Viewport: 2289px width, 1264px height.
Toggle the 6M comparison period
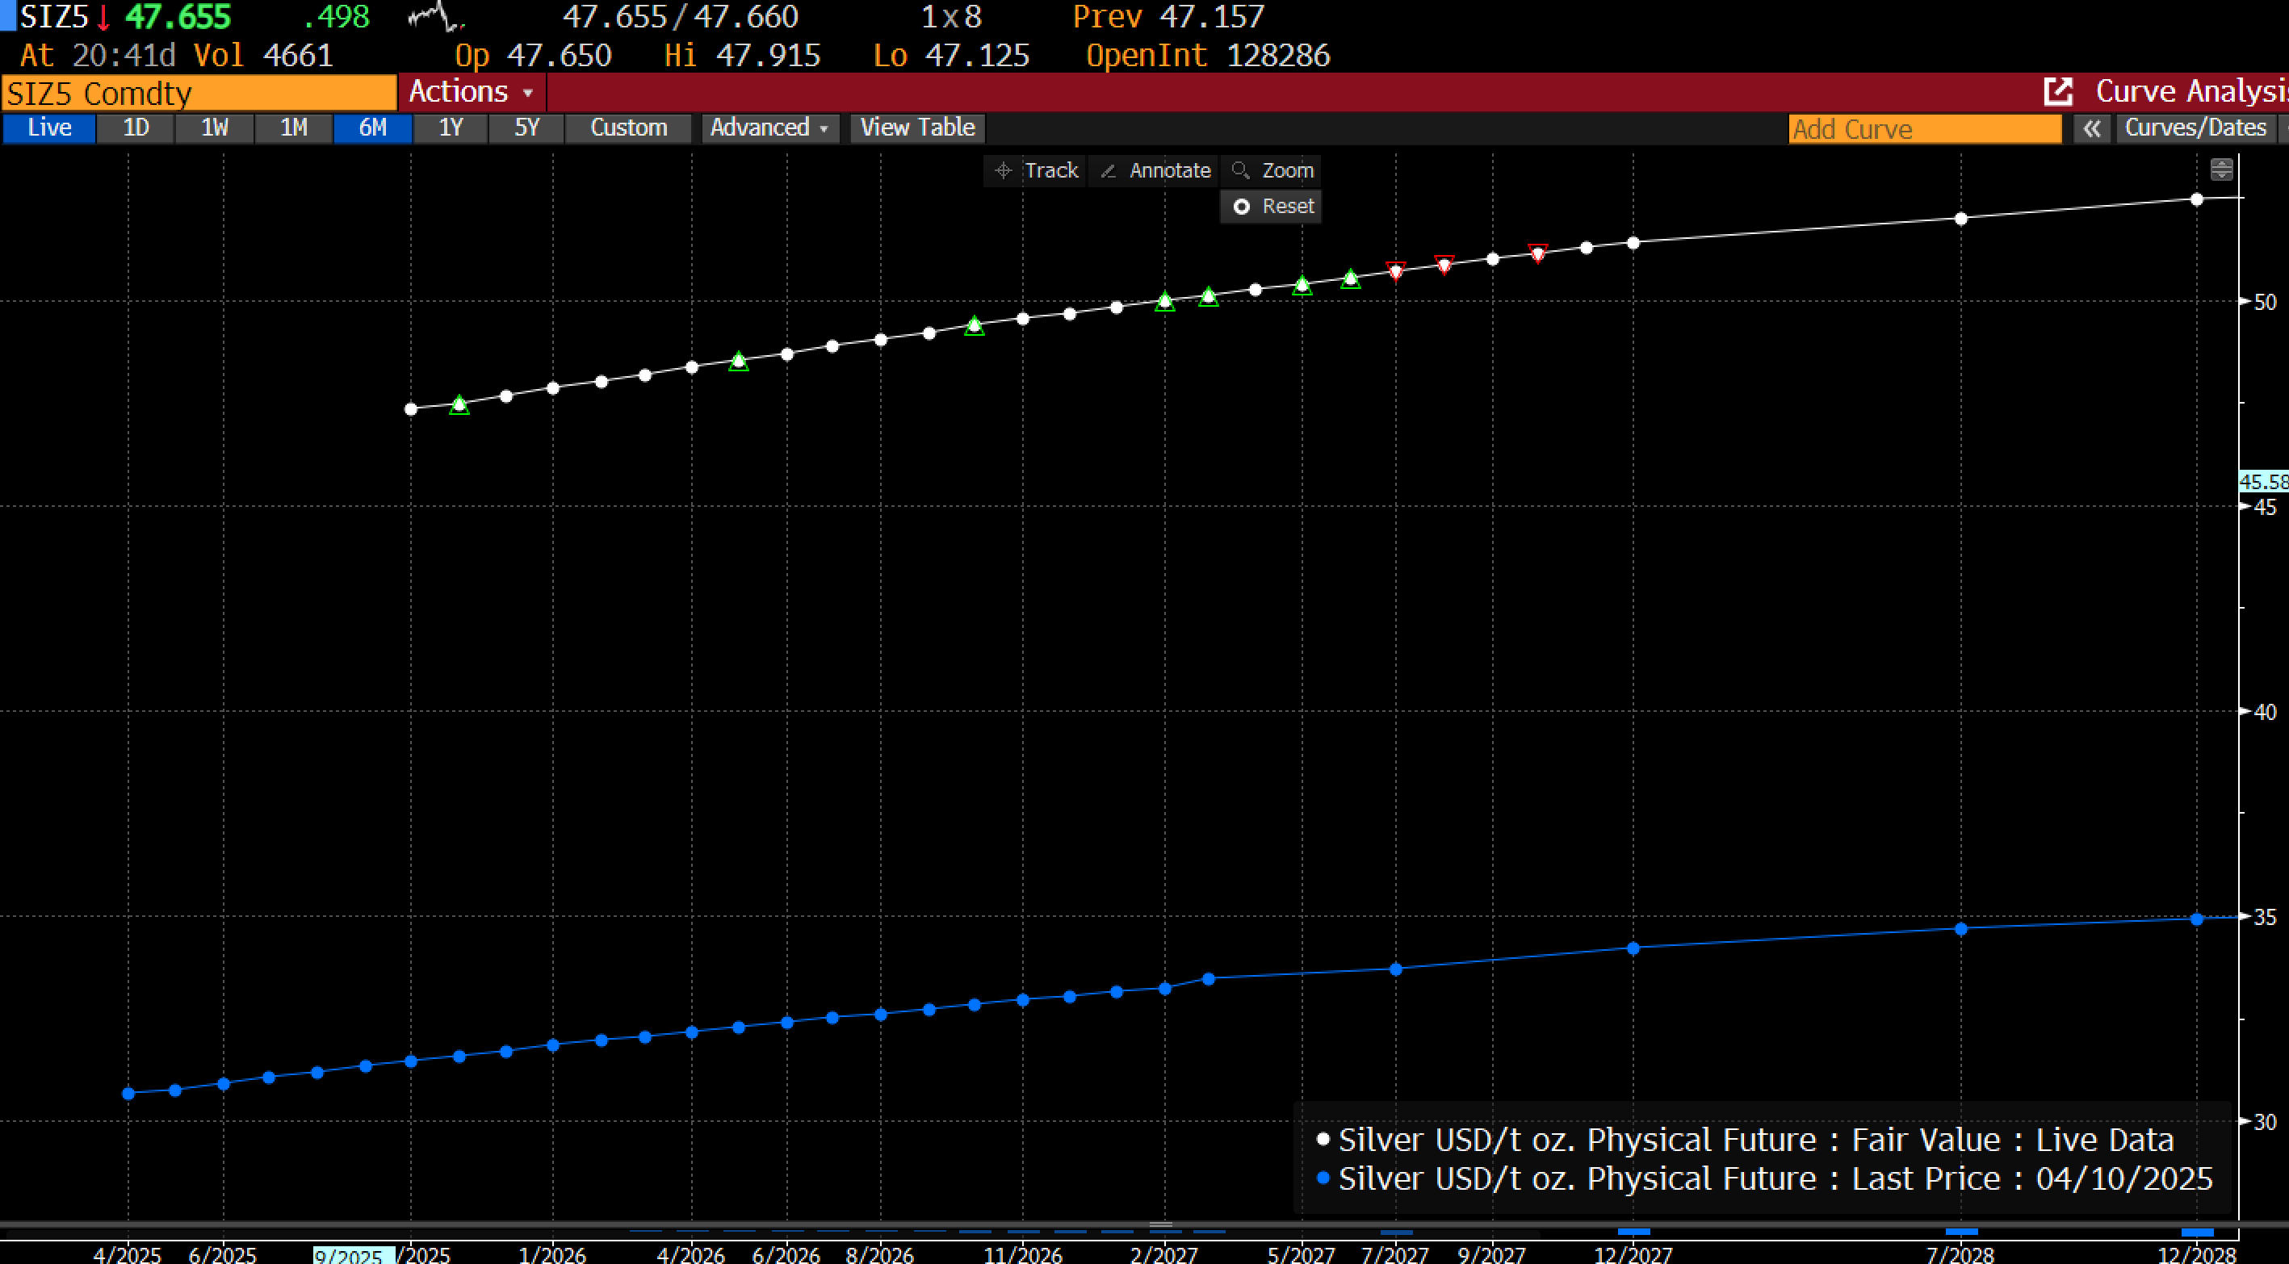tap(372, 128)
